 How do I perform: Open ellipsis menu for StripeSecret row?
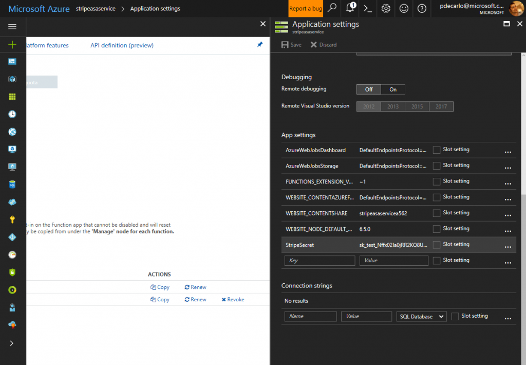508,247
